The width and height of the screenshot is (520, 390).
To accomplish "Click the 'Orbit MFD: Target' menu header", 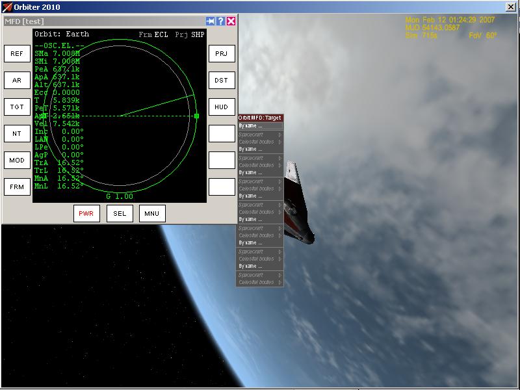I will [x=261, y=118].
